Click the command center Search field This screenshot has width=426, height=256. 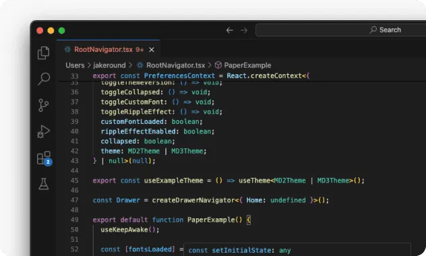coord(340,30)
